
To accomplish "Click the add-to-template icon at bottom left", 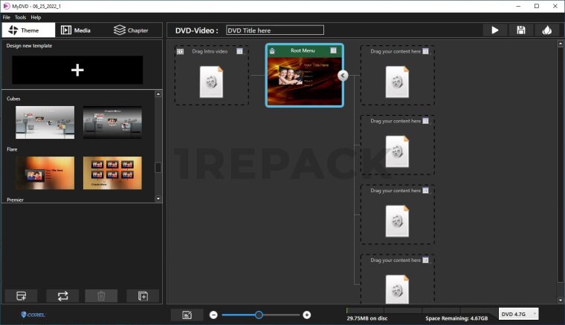I will click(21, 296).
